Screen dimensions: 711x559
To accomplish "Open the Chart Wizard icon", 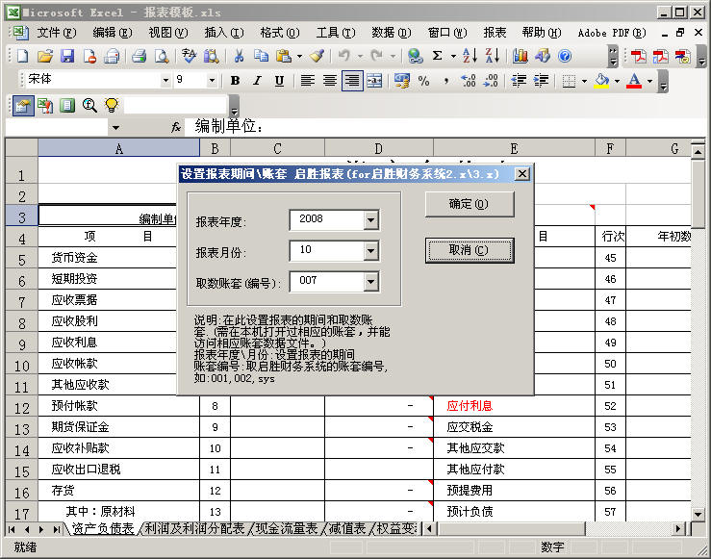I will [x=521, y=56].
